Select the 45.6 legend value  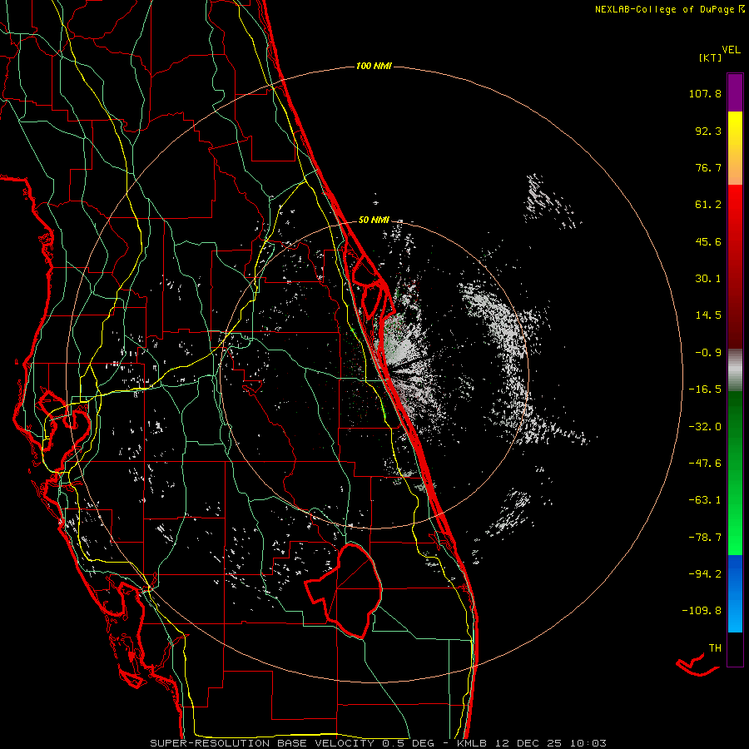tap(708, 241)
